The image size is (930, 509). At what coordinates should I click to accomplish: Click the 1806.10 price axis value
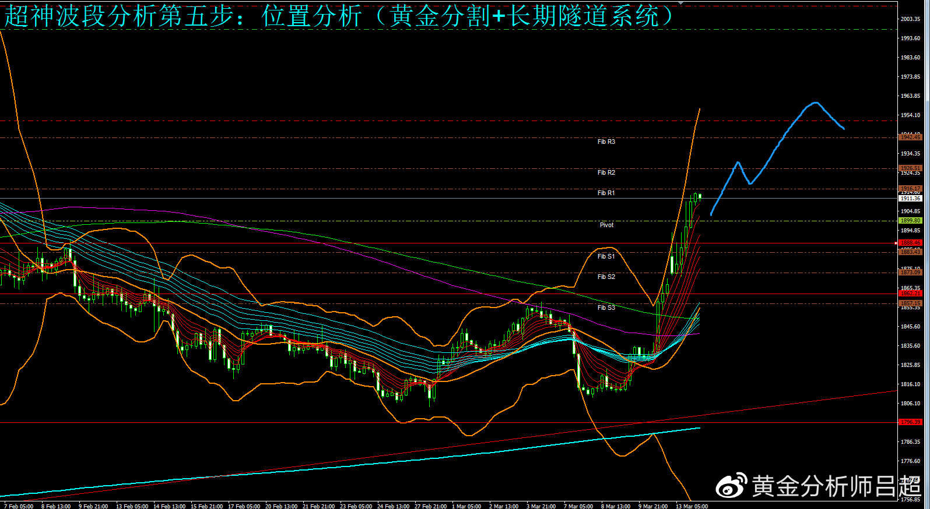tap(910, 404)
